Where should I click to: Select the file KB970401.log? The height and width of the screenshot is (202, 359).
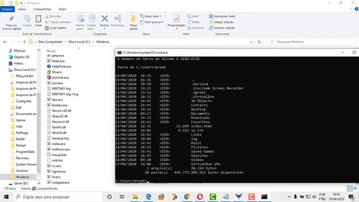pyautogui.click(x=61, y=89)
